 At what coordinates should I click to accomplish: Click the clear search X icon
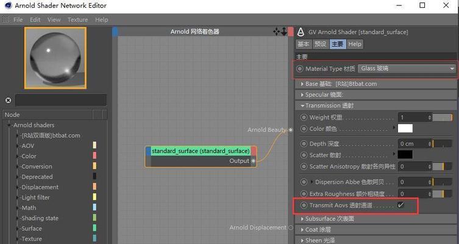click(x=8, y=100)
